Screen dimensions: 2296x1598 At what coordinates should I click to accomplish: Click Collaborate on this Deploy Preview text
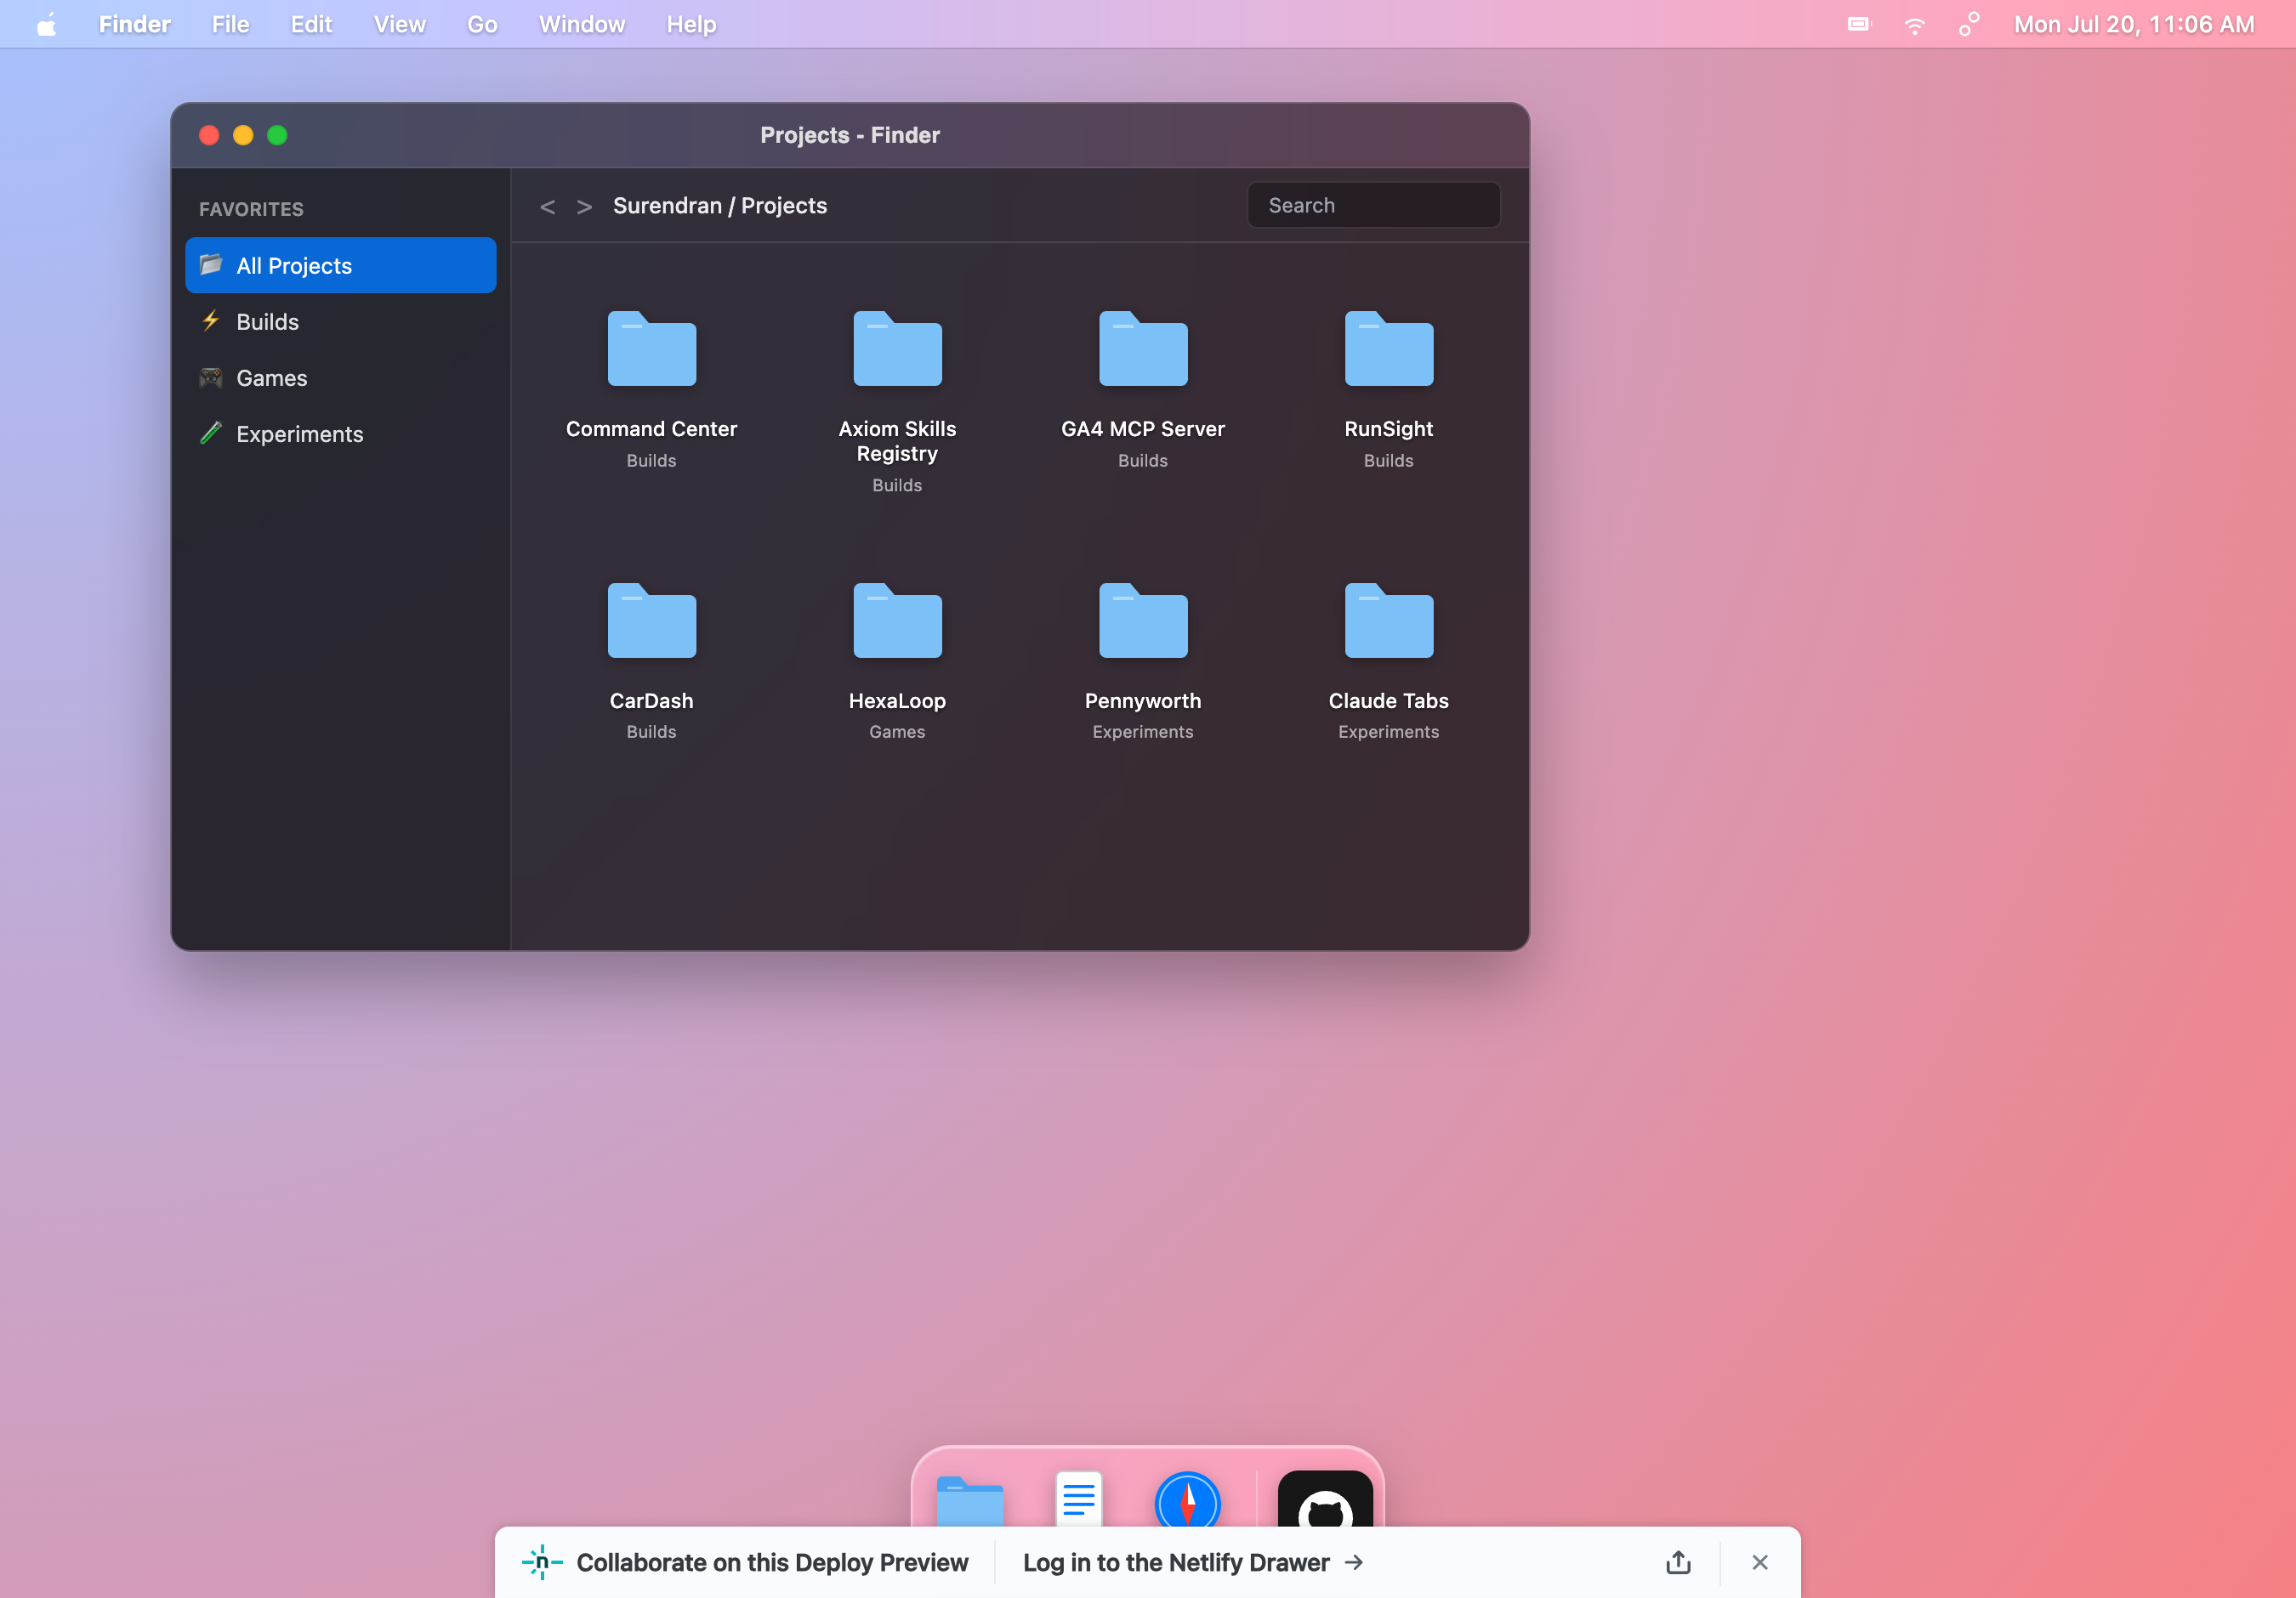pyautogui.click(x=772, y=1562)
